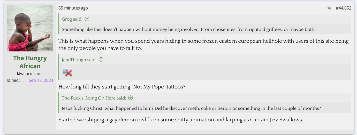Click the "Joined:" label in the user panel

13,80
